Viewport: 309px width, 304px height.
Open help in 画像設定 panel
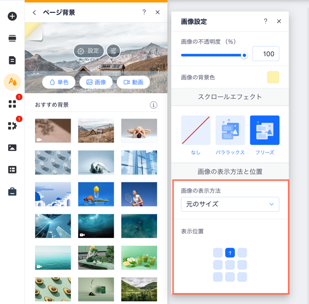pos(265,21)
